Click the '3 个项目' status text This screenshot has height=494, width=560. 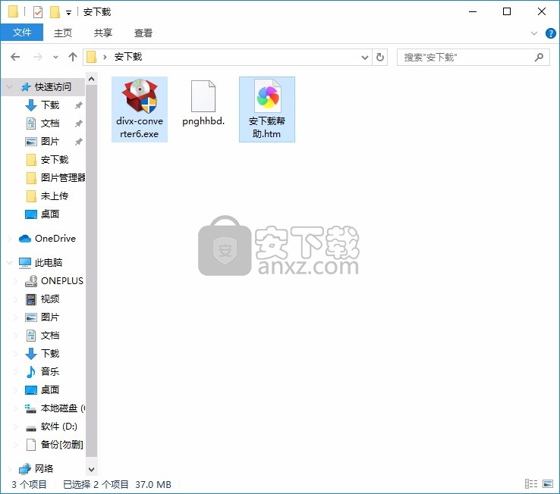(30, 484)
